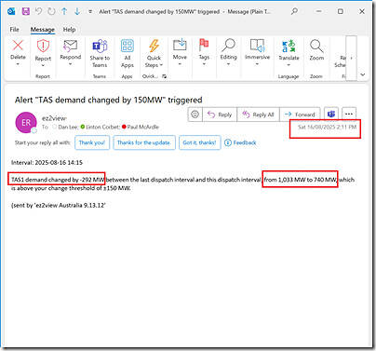Click the Move to folder icon

click(x=180, y=45)
